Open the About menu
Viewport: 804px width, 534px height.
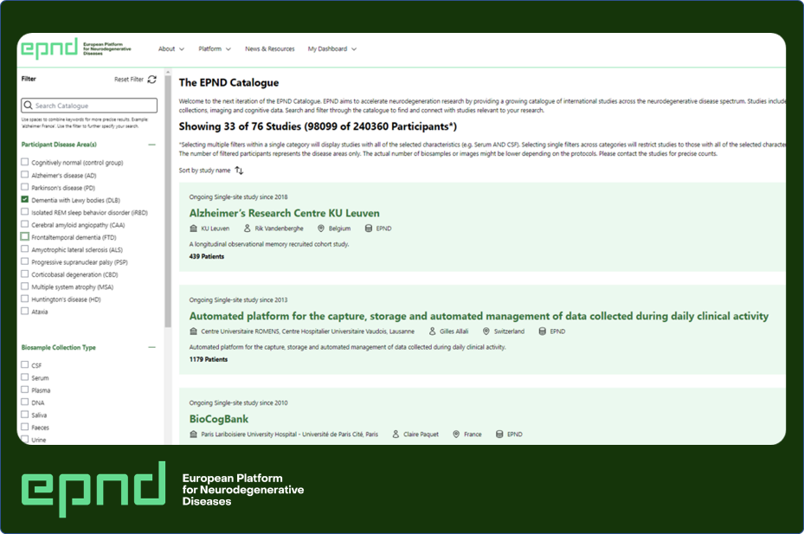pos(170,48)
